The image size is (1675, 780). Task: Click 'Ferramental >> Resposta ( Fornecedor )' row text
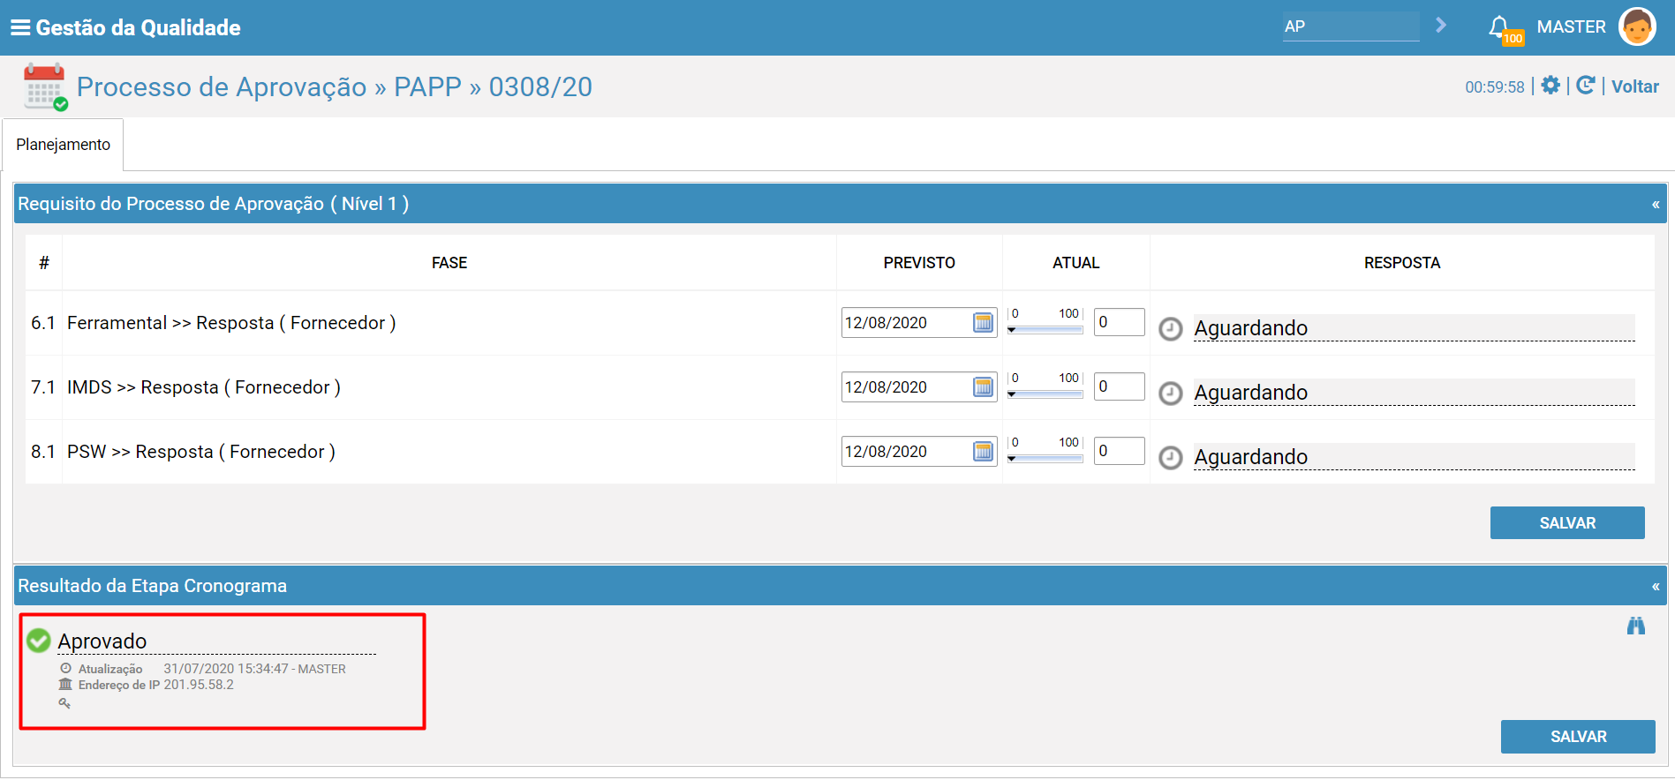coord(231,323)
